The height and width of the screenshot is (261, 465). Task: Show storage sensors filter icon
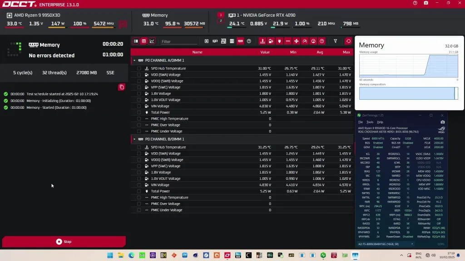click(x=232, y=41)
